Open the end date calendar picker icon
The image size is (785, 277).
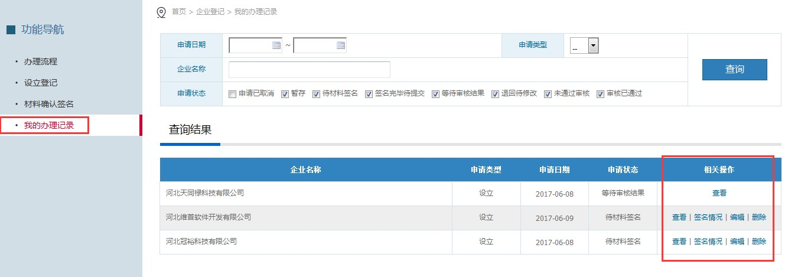click(340, 45)
